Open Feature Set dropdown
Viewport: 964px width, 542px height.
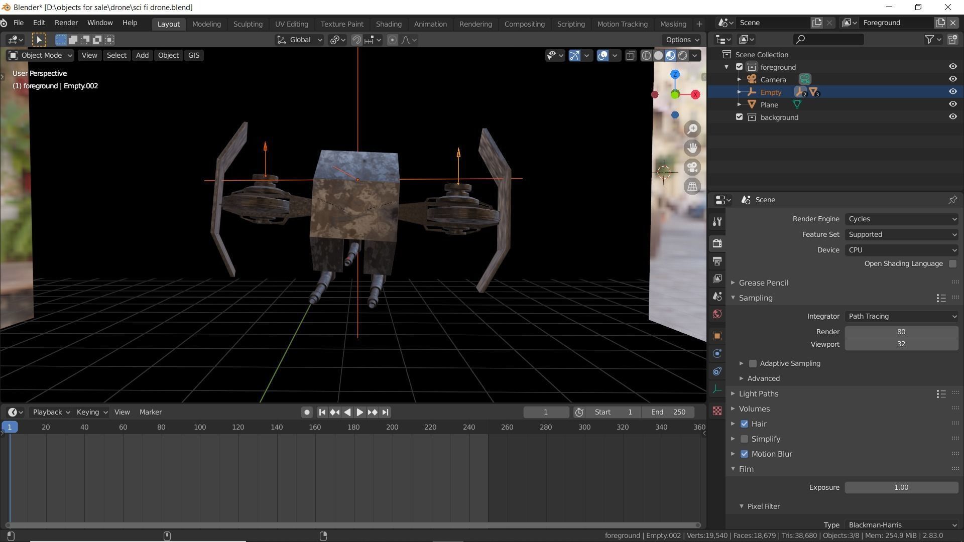(x=902, y=234)
